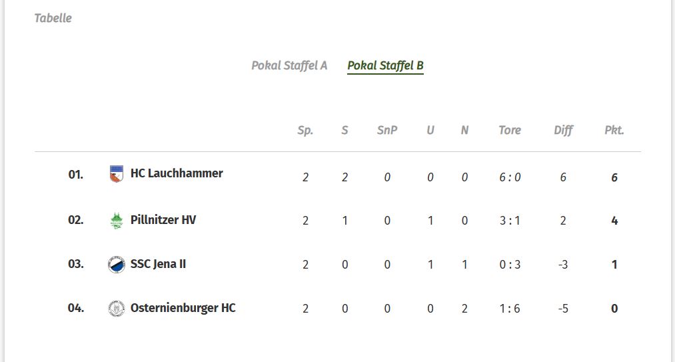Click the rank 04. position number
The width and height of the screenshot is (675, 362).
[76, 308]
